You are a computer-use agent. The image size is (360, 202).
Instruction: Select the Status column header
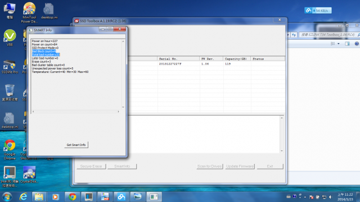[x=268, y=59]
